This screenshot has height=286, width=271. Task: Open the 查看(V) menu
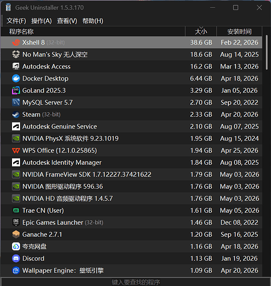(x=67, y=21)
